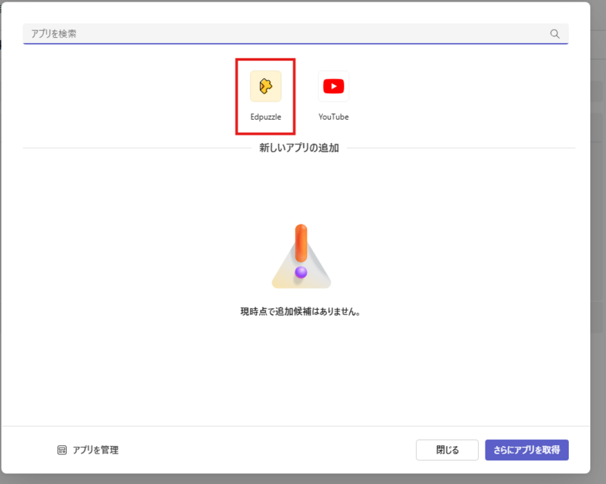Open the Edpuzzle app icon

[266, 86]
